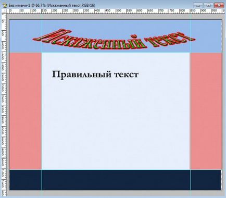Click the blue header's top-left corner section
The image size is (226, 198).
[x=26, y=36]
